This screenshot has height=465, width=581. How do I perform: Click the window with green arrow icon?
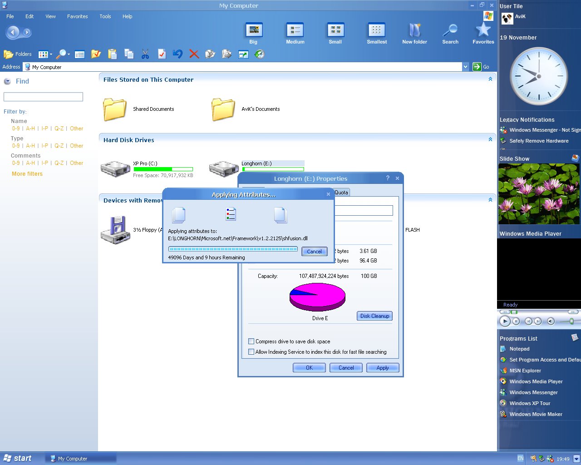[x=243, y=54]
